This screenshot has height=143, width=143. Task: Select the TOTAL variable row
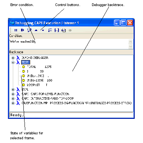click(x=37, y=67)
